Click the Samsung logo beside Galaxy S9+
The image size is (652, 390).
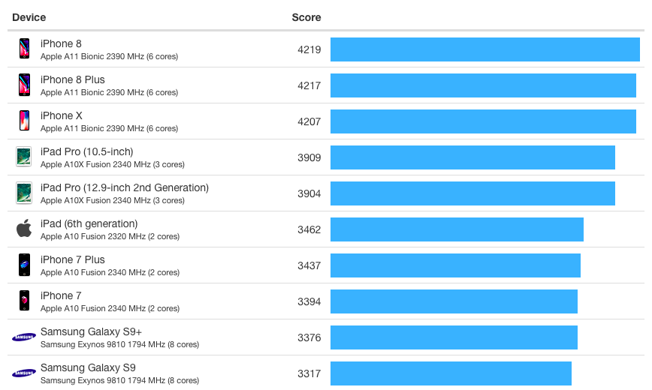point(24,337)
